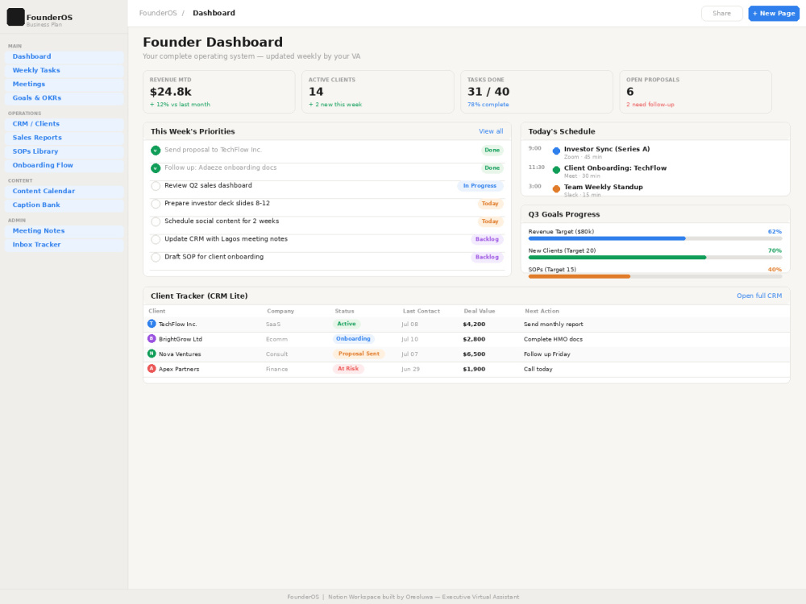Viewport: 806px width, 604px height.
Task: Open the full CRM link
Action: (x=759, y=296)
